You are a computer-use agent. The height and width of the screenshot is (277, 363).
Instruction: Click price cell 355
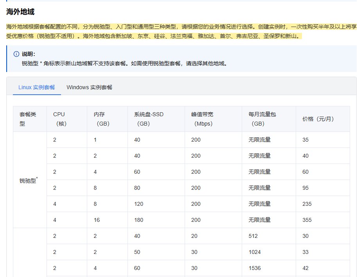click(323, 220)
